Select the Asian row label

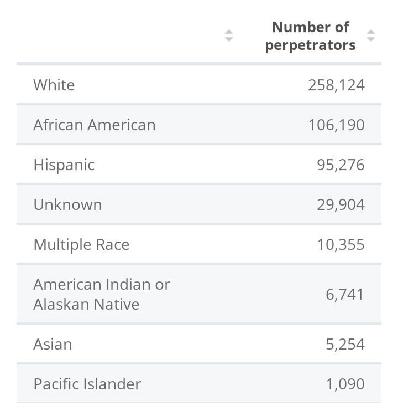pos(53,344)
